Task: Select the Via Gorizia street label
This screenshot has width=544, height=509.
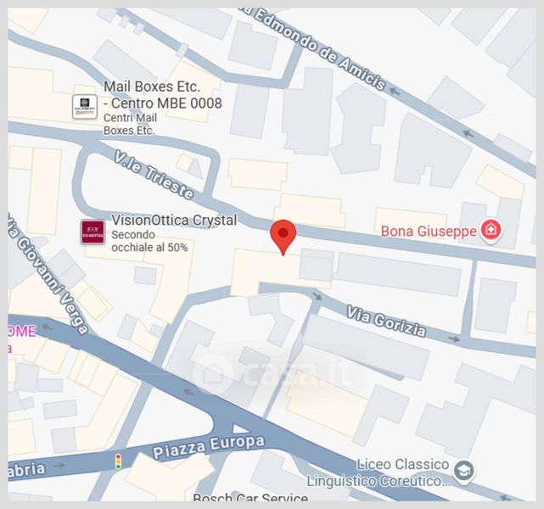Action: [386, 322]
